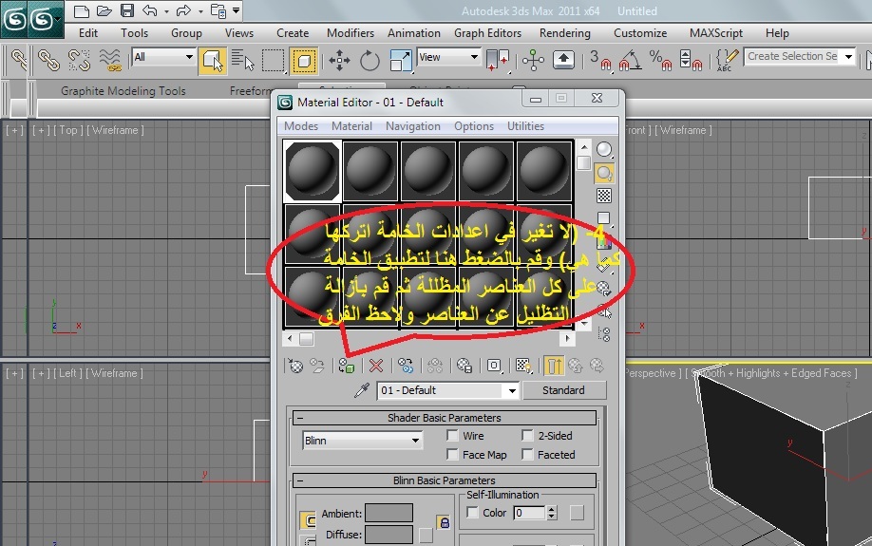
Task: Open the Material Editor Modes menu
Action: (301, 126)
